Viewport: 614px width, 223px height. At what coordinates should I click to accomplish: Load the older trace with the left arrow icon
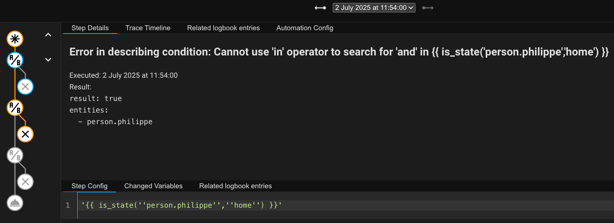[x=320, y=7]
